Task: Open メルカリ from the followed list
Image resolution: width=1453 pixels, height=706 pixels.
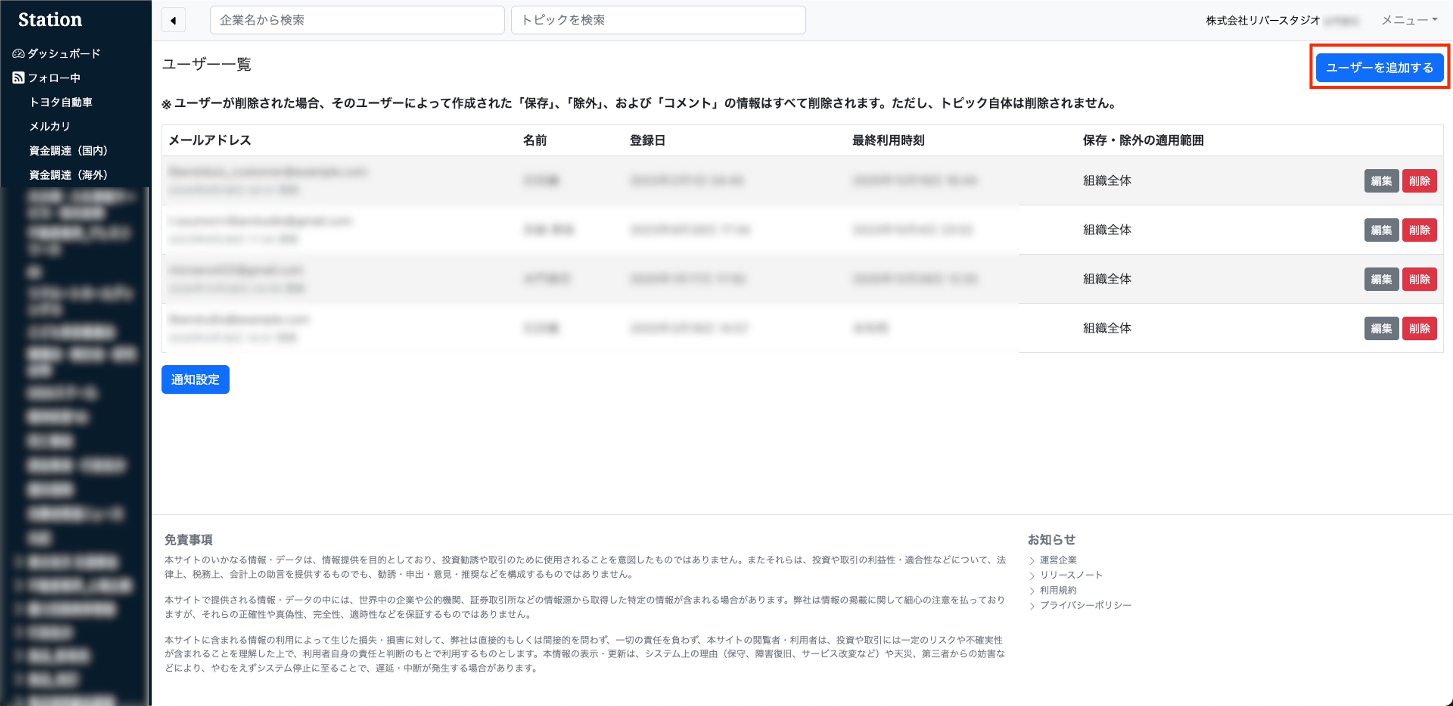Action: (x=50, y=126)
